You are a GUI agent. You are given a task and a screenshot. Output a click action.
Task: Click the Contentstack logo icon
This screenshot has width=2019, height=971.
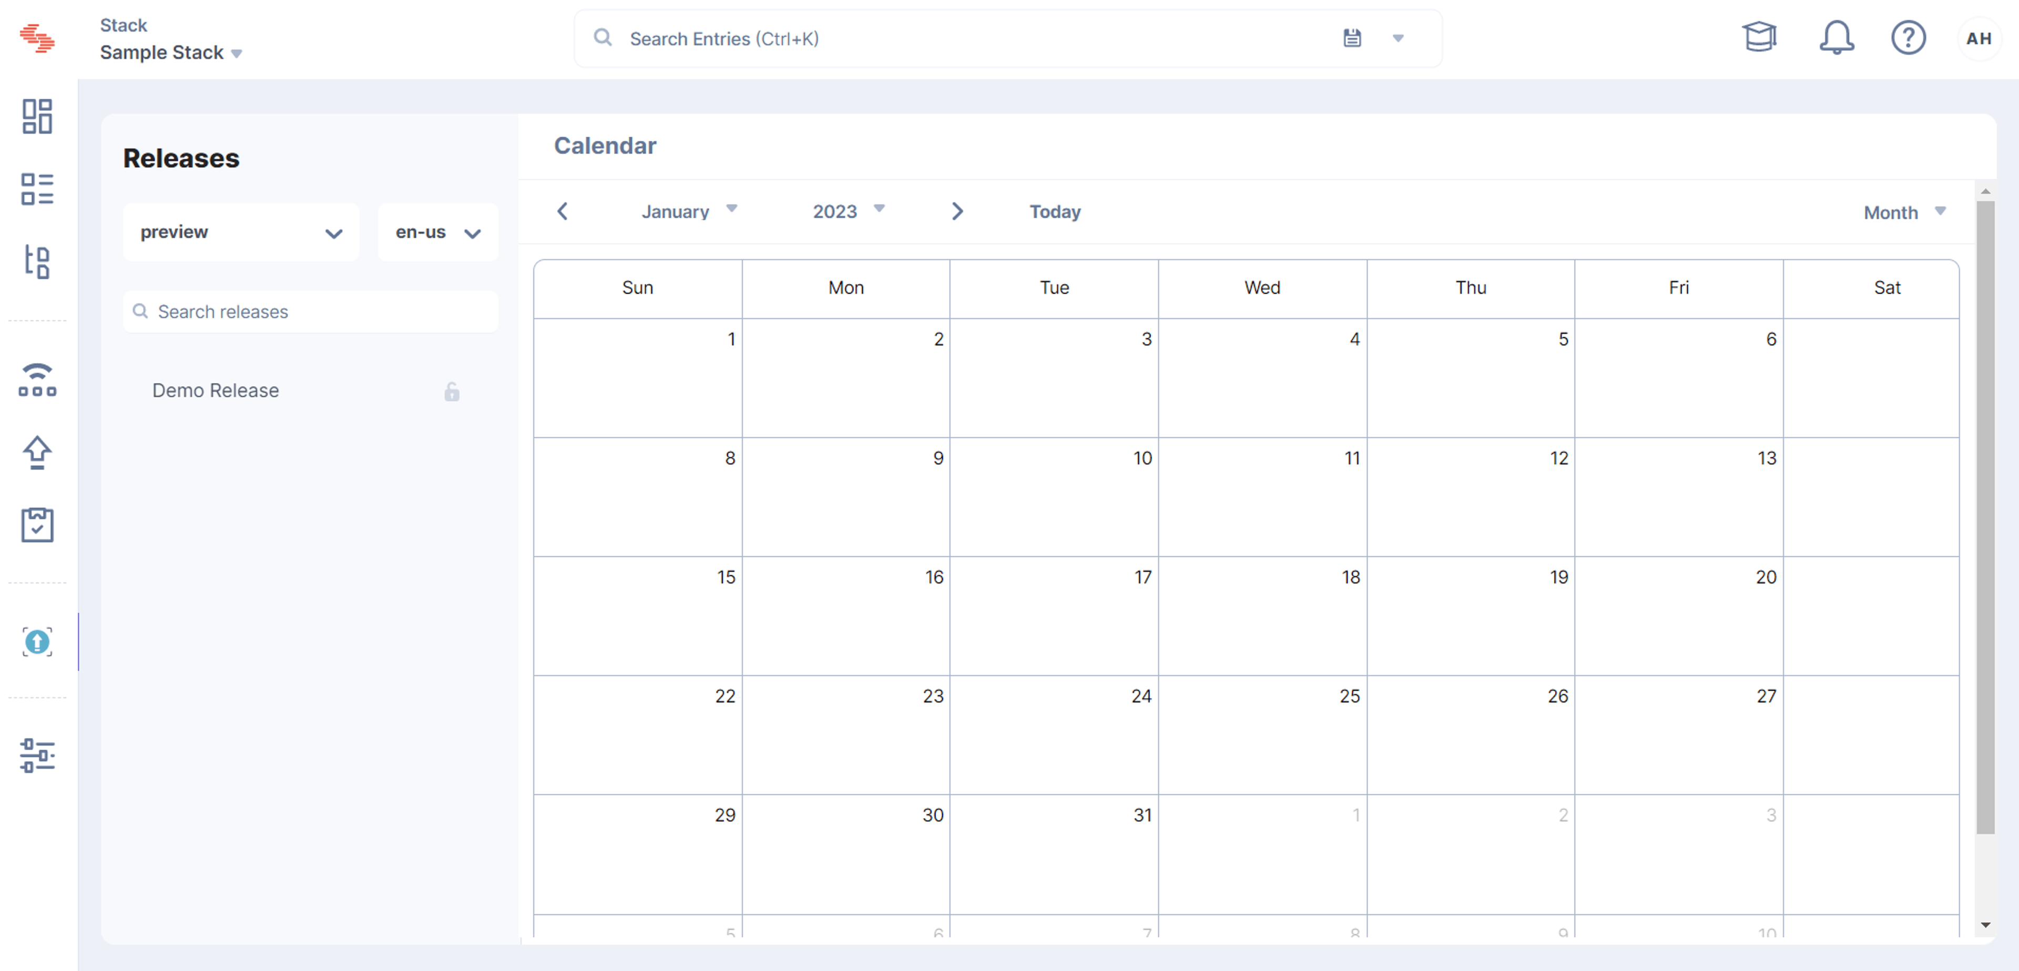pyautogui.click(x=37, y=38)
